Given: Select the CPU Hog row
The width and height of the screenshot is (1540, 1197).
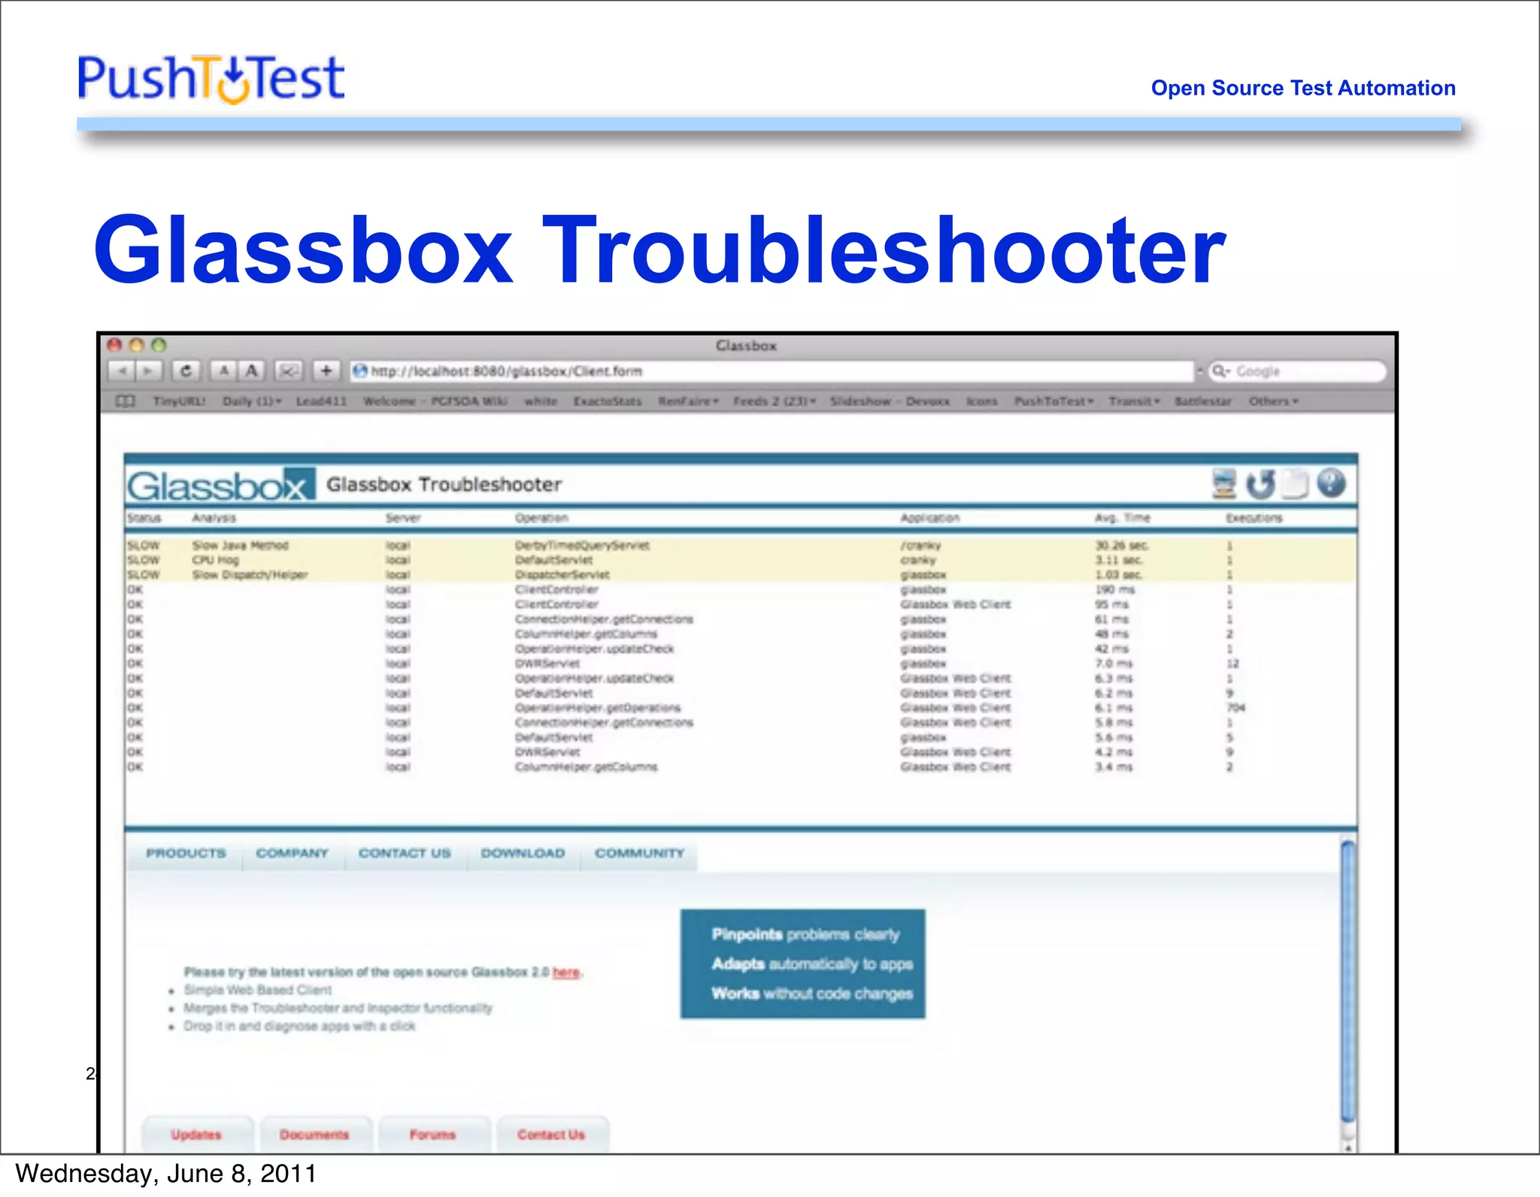Looking at the screenshot, I should [741, 560].
